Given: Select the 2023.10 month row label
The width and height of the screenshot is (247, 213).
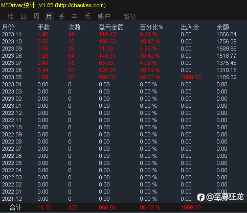Looking at the screenshot, I should coord(12,41).
